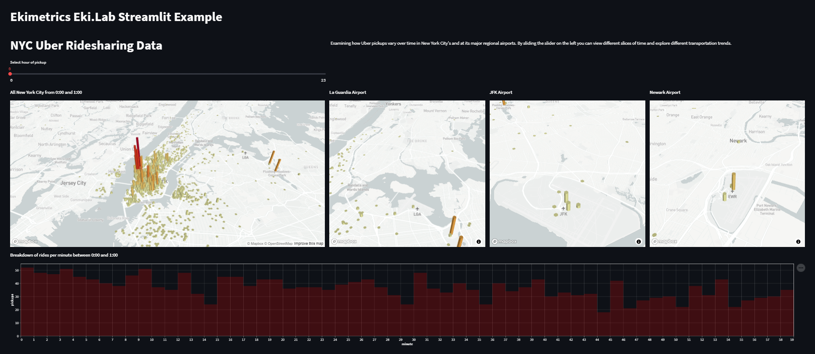Click the tall pickup column near EWR on Newark map

click(733, 181)
